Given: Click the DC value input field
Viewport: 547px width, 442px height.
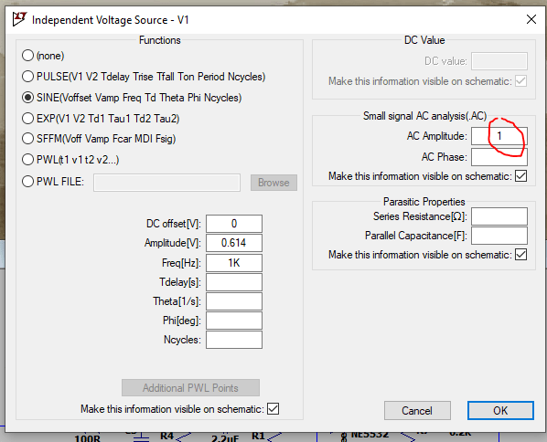Looking at the screenshot, I should 499,61.
